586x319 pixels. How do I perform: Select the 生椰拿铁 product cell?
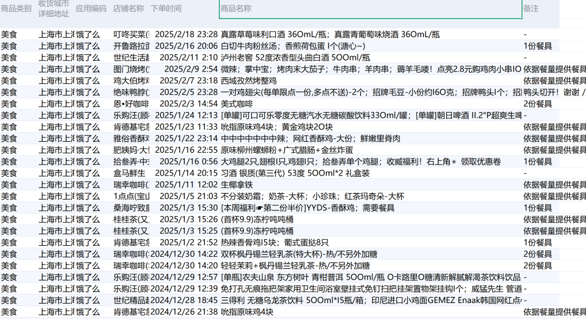(x=370, y=185)
